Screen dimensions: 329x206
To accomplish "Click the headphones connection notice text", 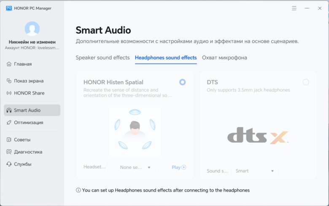I will (166, 190).
